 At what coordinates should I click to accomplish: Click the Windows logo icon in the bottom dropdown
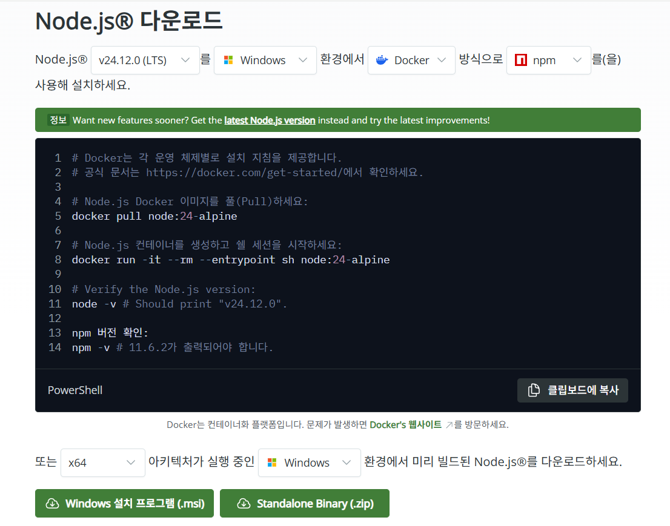click(272, 462)
